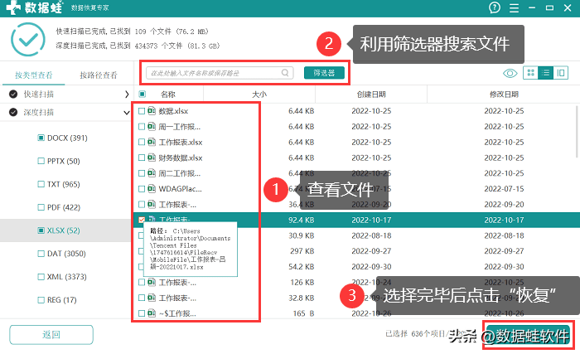Sort by 创建日期 column header
Viewport: 580px width, 354px height.
(371, 95)
